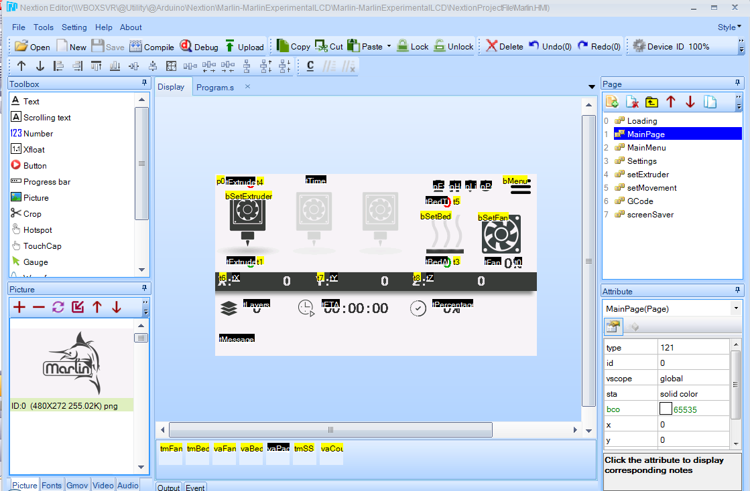
Task: Pin the Toolbox panel
Action: coord(144,83)
